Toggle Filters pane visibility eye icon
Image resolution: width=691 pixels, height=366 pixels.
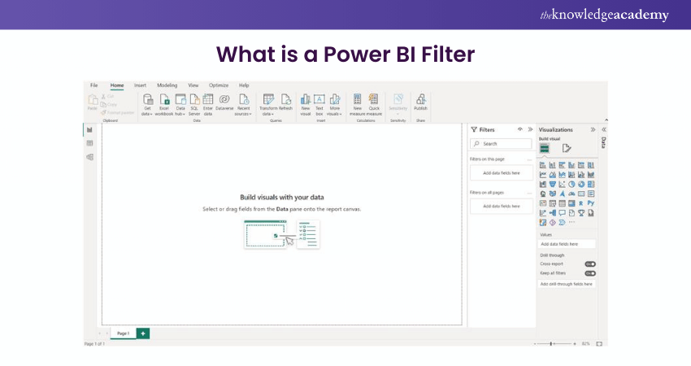[x=519, y=129]
